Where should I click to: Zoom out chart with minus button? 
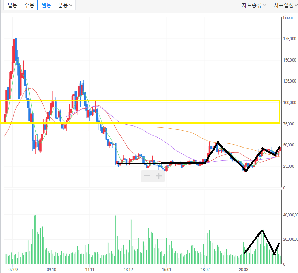pos(147,176)
